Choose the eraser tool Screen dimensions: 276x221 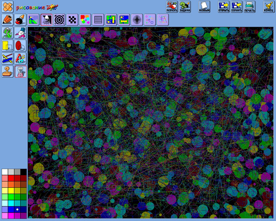[21, 32]
